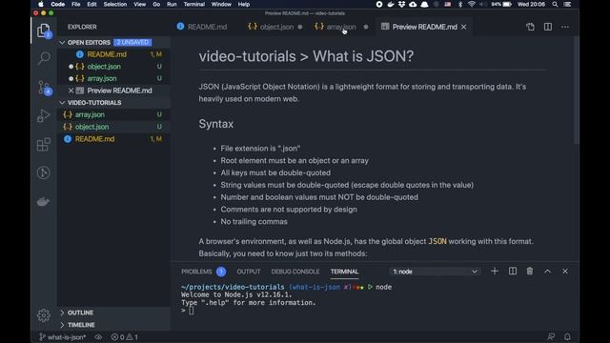The height and width of the screenshot is (343, 610).
Task: Open macOS Spotlight search icon
Action: (555, 4)
